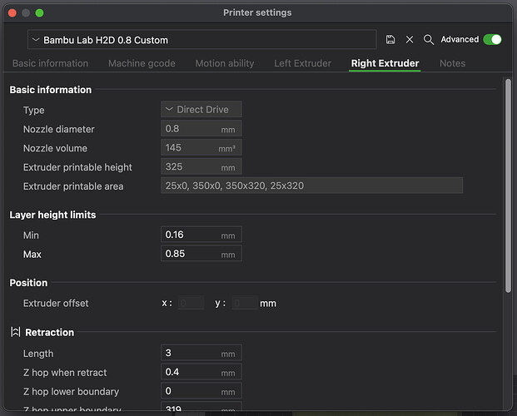The height and width of the screenshot is (416, 517).
Task: Click the green window zoom button
Action: (x=40, y=12)
